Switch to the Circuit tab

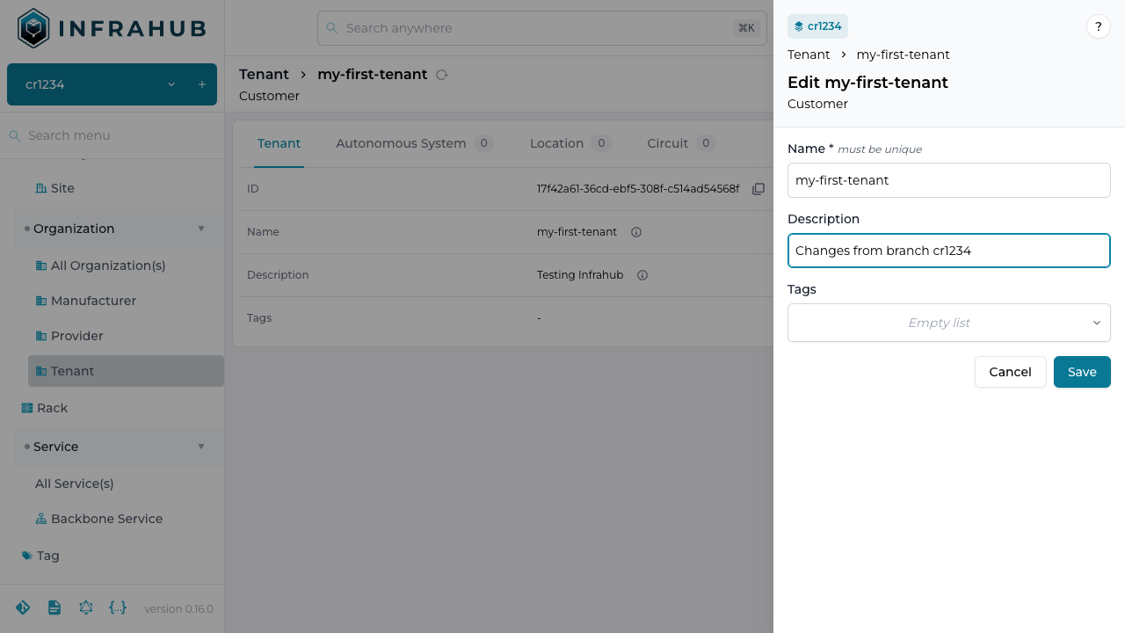tap(681, 143)
